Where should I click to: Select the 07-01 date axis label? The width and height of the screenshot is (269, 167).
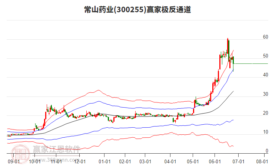[x=238, y=162]
